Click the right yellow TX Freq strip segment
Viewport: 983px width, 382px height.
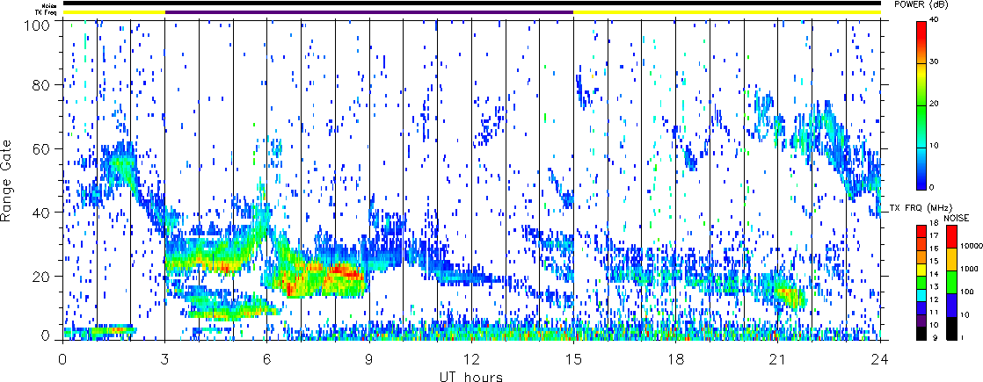pos(726,12)
